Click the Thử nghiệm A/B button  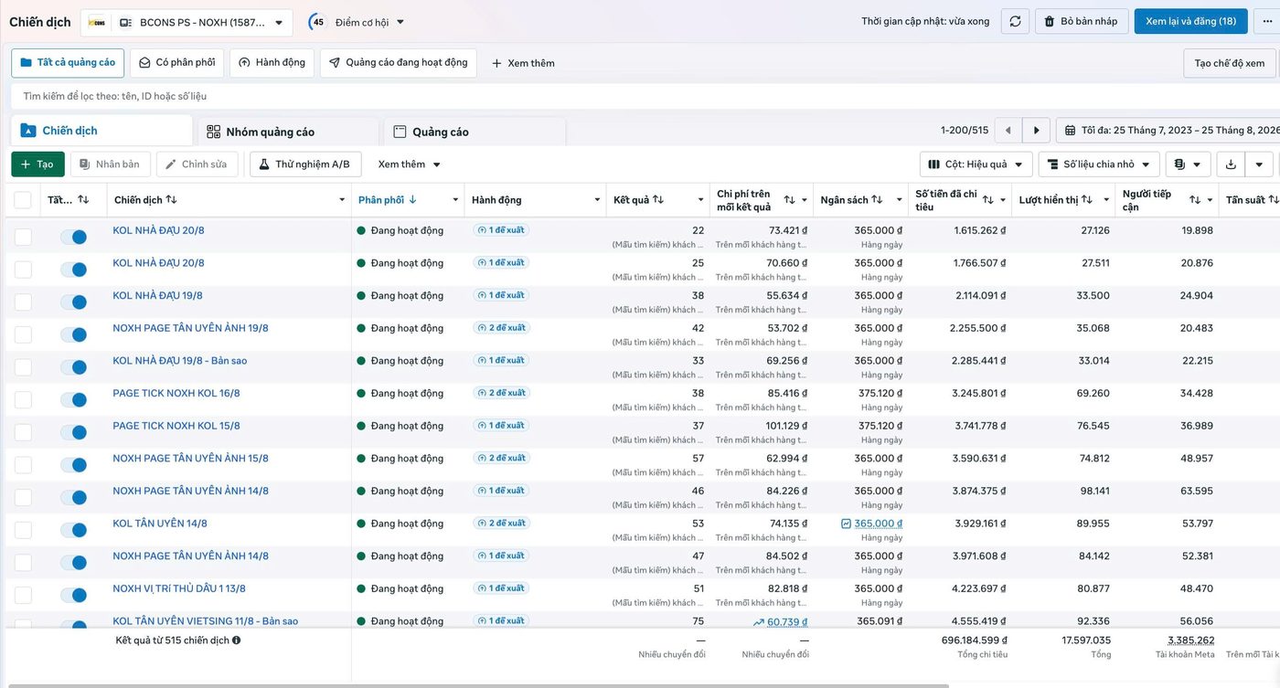(305, 164)
